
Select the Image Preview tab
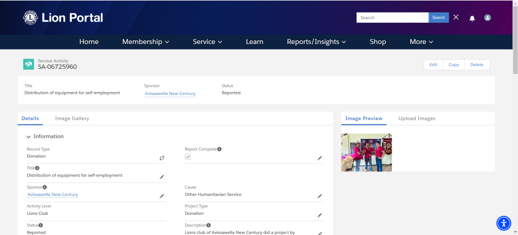[364, 118]
